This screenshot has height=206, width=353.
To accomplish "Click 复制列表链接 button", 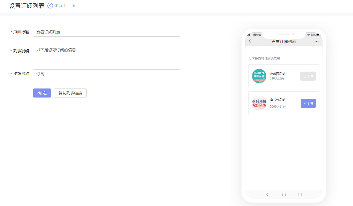I will click(x=70, y=93).
